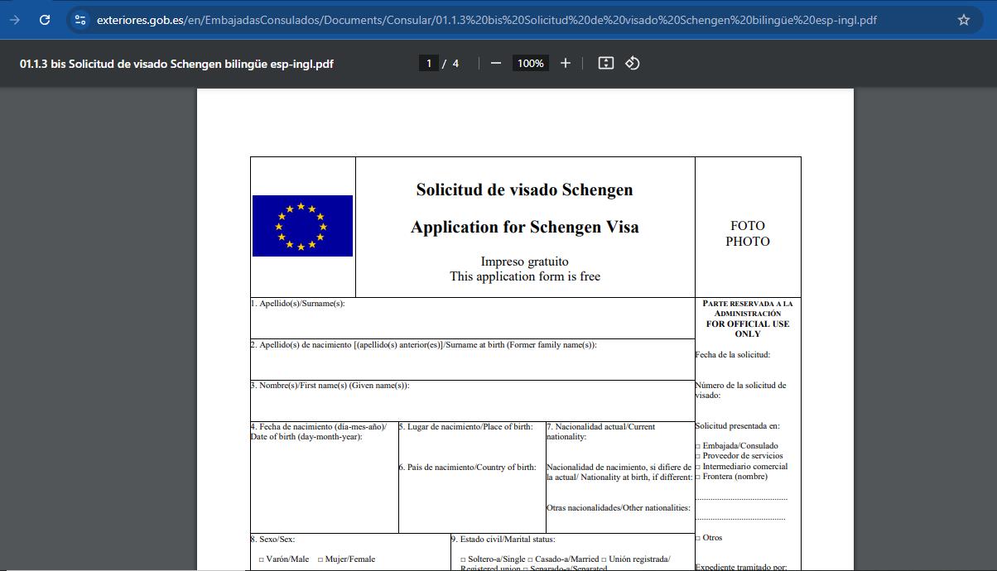Reload the page
The image size is (997, 571).
(45, 20)
